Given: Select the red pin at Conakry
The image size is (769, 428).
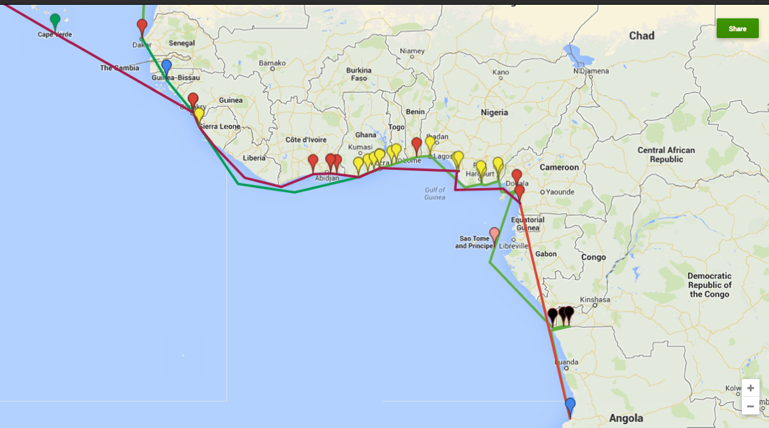Looking at the screenshot, I should 193,100.
